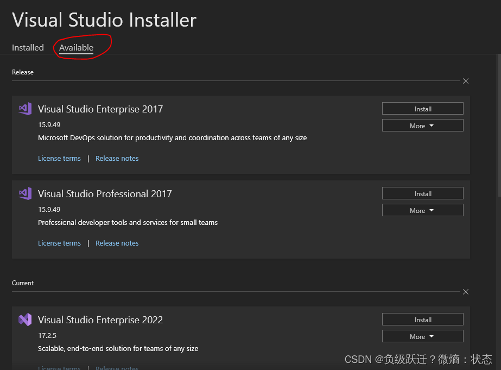Select the Available tab

tap(77, 48)
